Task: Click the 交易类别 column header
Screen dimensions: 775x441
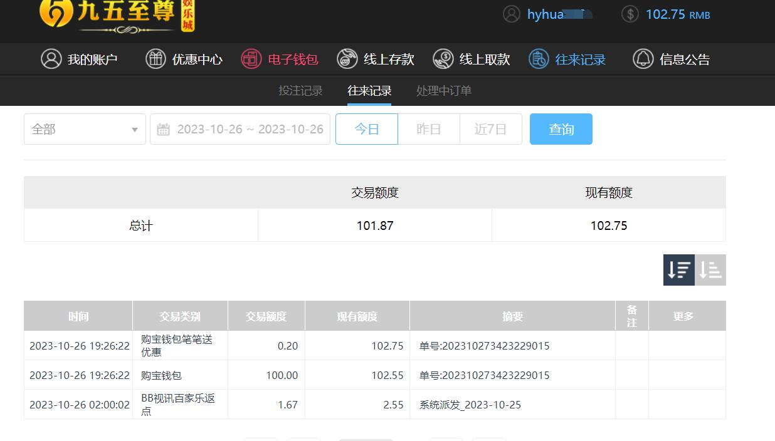Action: (x=180, y=316)
